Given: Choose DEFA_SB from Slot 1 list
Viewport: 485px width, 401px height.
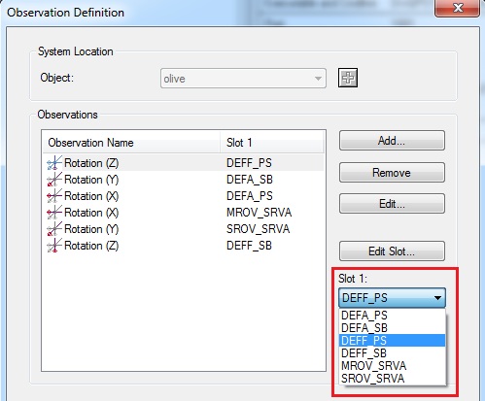Looking at the screenshot, I should coord(393,328).
